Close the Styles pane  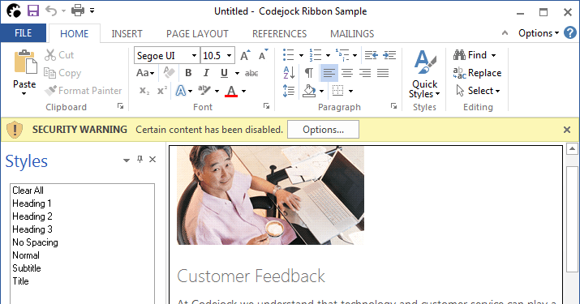153,160
